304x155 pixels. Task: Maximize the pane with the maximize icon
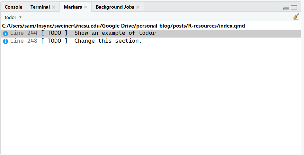pos(294,8)
